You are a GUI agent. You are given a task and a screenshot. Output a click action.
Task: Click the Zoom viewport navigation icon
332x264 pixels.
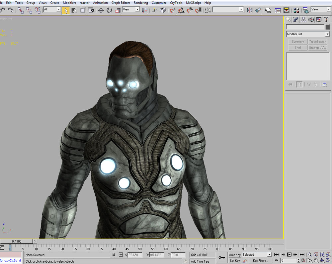coord(309,255)
